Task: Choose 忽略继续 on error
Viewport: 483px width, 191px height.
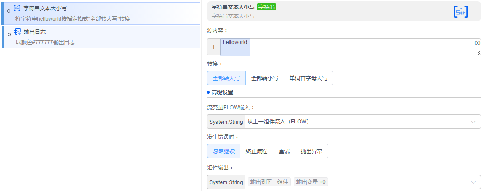Action: point(224,151)
